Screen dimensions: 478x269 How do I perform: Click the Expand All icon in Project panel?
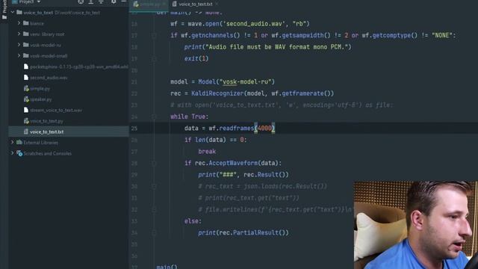pyautogui.click(x=91, y=1)
